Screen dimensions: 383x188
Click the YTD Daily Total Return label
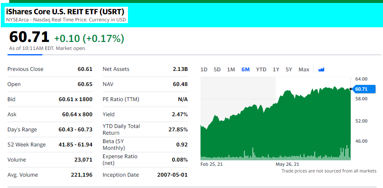tap(121, 130)
